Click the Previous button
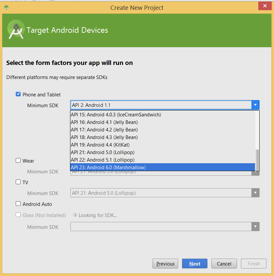This screenshot has width=274, height=276. [x=165, y=264]
